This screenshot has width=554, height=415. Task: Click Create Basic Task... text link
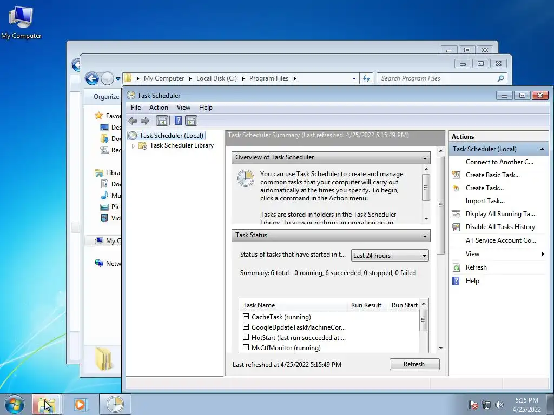pyautogui.click(x=492, y=175)
